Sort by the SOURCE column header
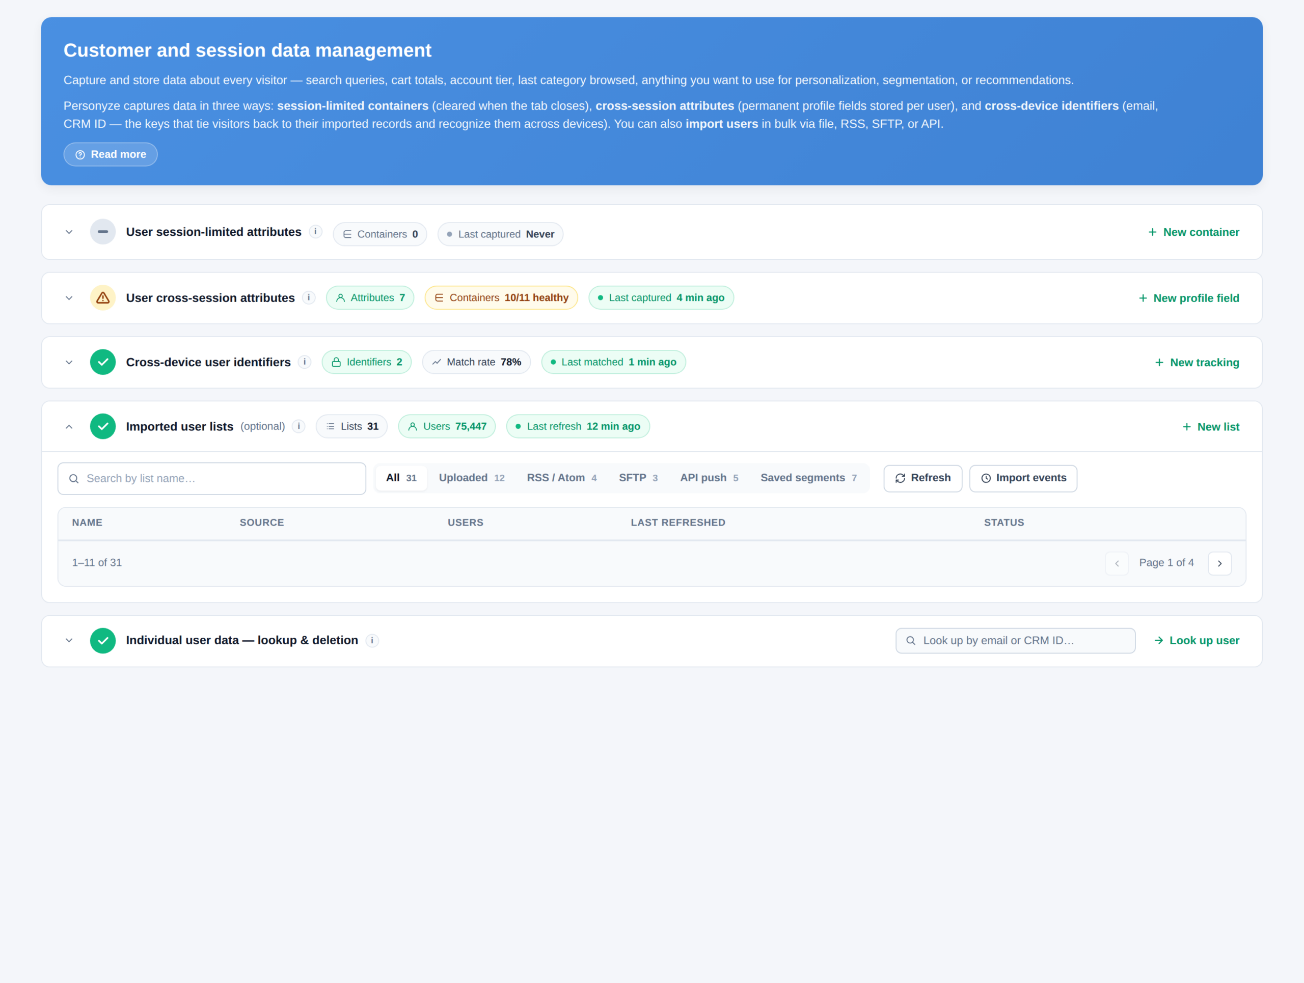 pyautogui.click(x=262, y=522)
